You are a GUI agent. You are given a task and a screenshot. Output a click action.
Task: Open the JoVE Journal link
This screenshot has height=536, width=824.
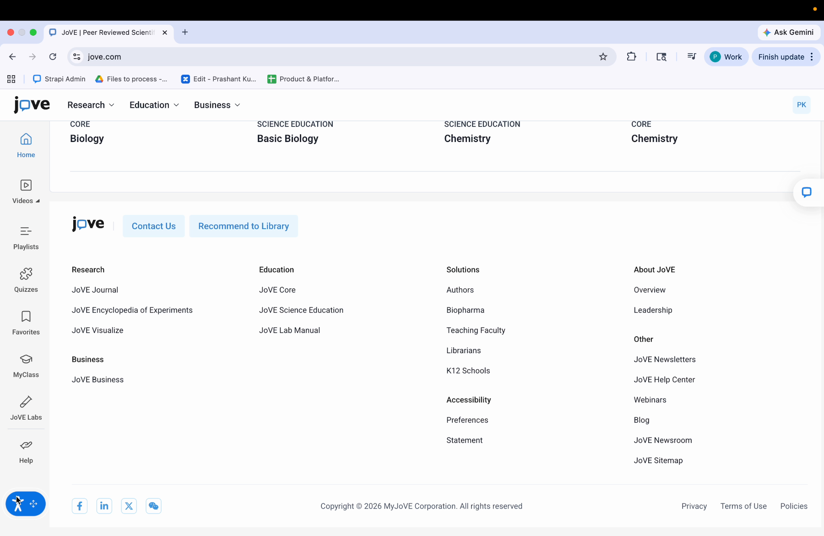[95, 290]
